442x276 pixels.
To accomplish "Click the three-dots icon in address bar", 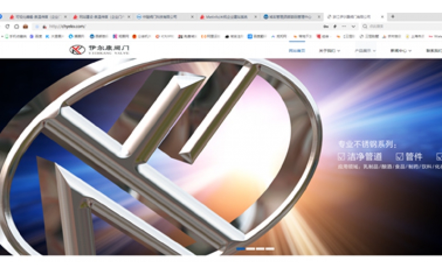I will click(x=344, y=26).
